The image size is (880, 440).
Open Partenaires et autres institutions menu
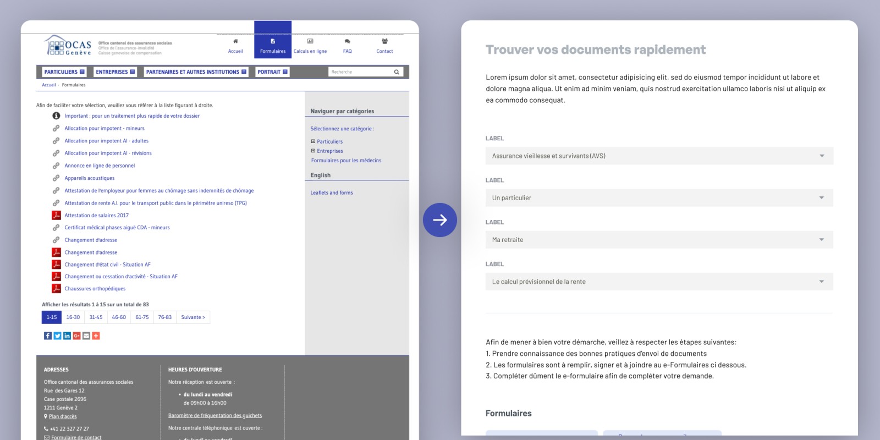pos(196,72)
